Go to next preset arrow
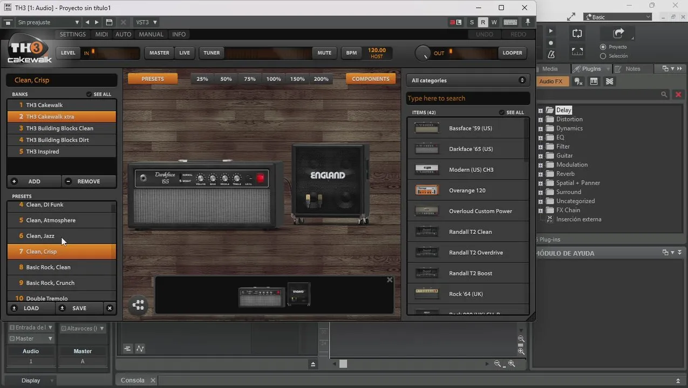Image resolution: width=688 pixels, height=388 pixels. coord(97,22)
